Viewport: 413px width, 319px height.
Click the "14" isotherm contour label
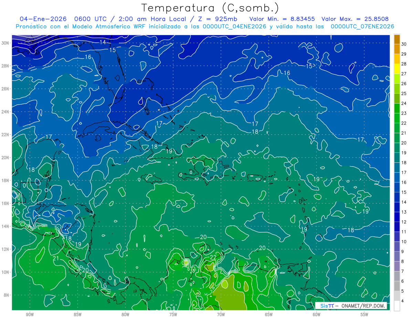[x=103, y=42]
